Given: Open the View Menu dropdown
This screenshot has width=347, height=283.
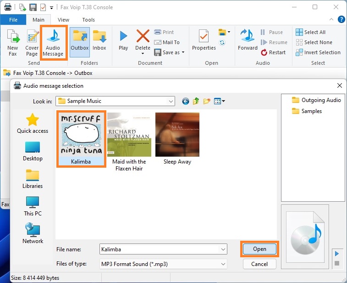Looking at the screenshot, I should click(x=219, y=102).
